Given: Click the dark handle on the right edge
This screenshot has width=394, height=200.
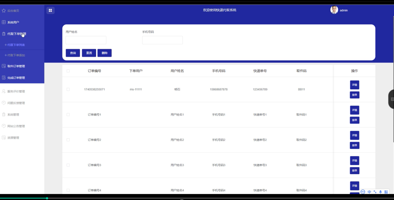Looking at the screenshot, I should click(391, 99).
